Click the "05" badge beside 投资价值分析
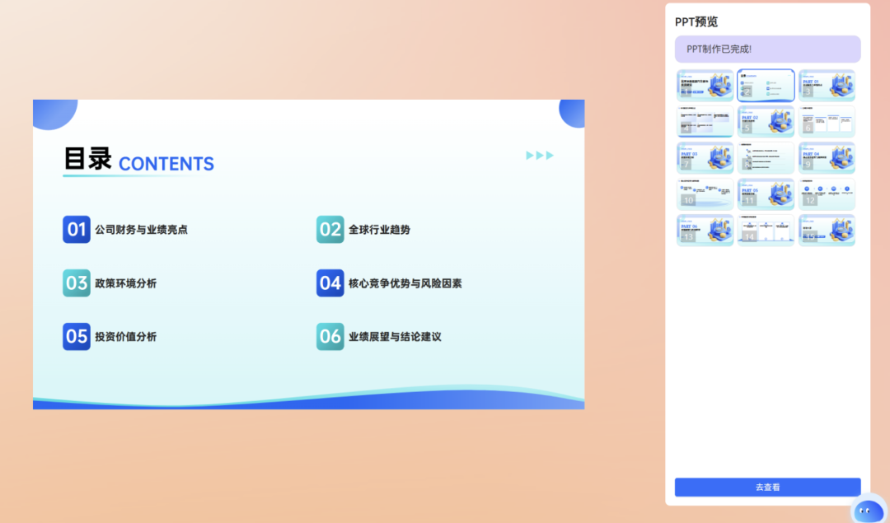Viewport: 890px width, 523px height. (x=76, y=337)
